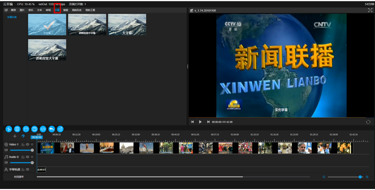The height and width of the screenshot is (190, 375).
Task: Lock the Audio 0 track
Action: (23, 157)
